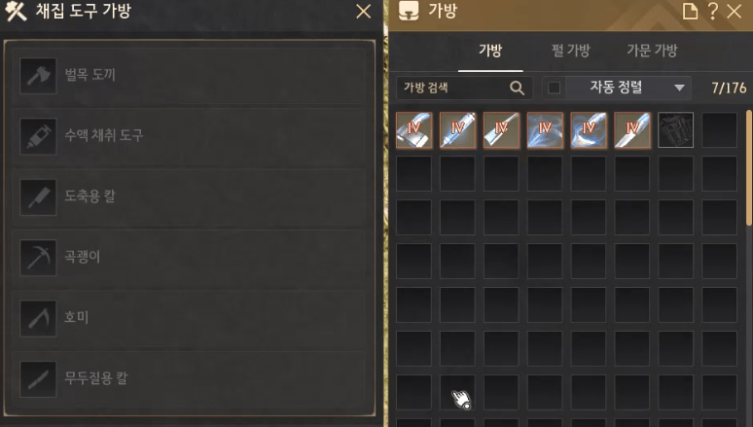Click the bag inventory scrollbar

tap(749, 168)
